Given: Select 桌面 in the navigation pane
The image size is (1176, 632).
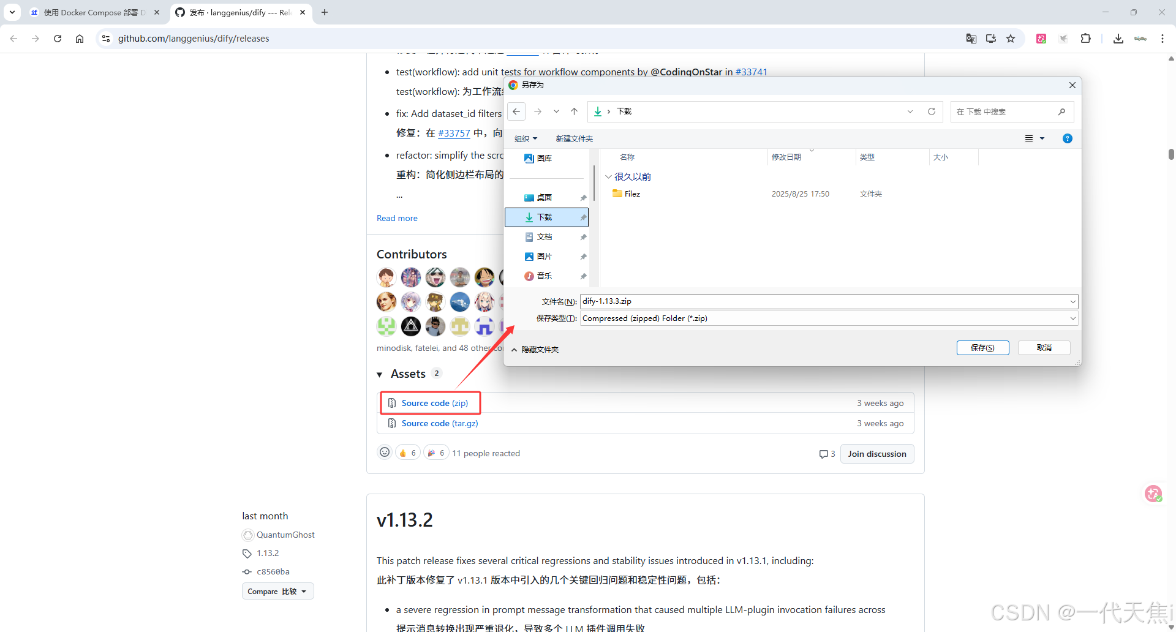Looking at the screenshot, I should (545, 197).
